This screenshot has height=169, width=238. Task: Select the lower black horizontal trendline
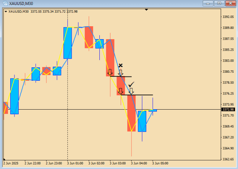(x=137, y=95)
